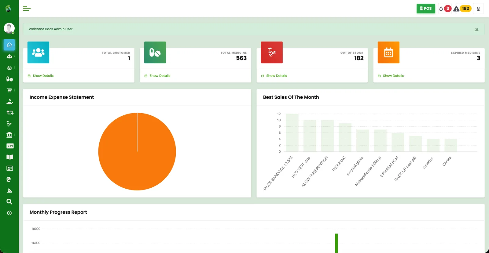Open the customer sidebar icon below Home

(9, 56)
